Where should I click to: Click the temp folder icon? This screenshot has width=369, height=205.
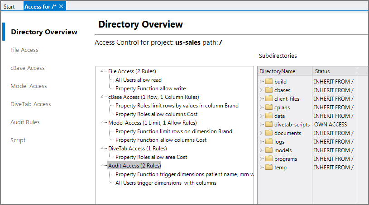(x=269, y=167)
